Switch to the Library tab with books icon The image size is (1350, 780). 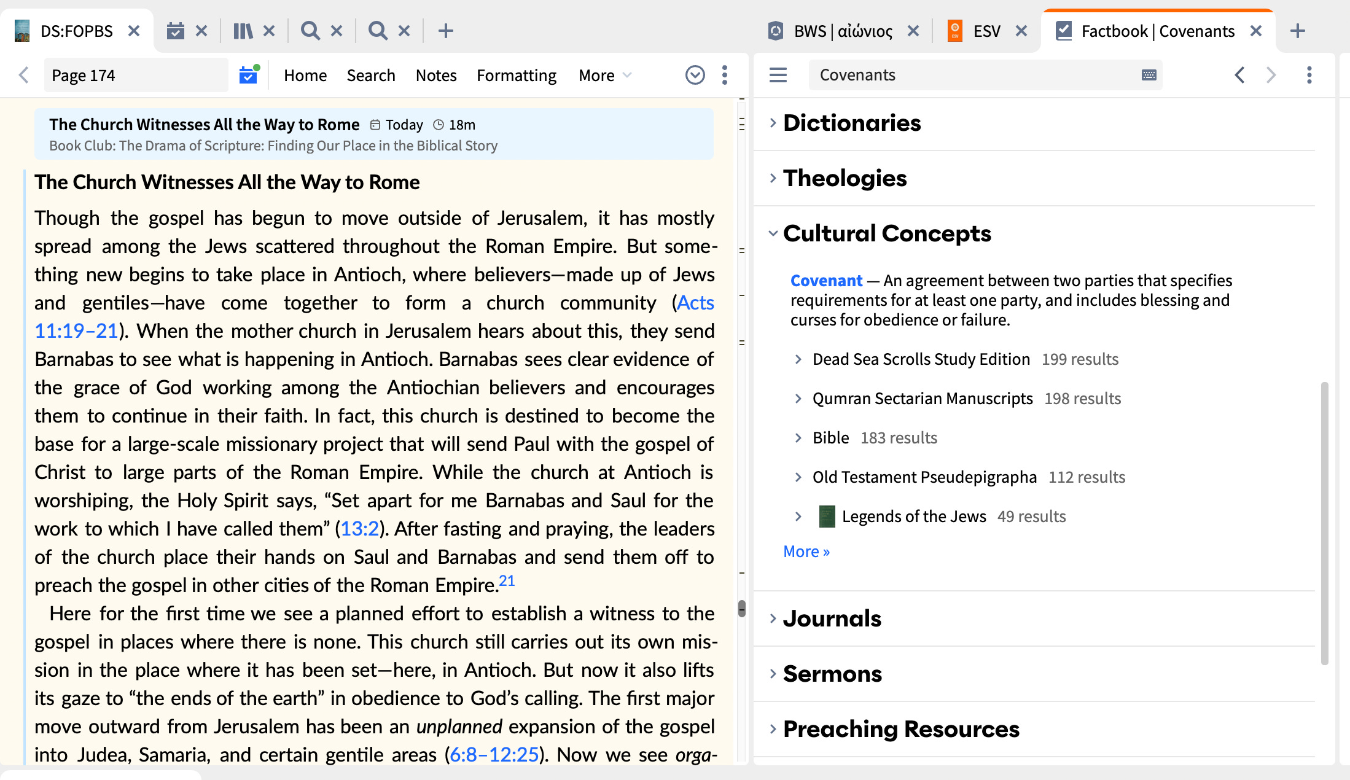(243, 31)
